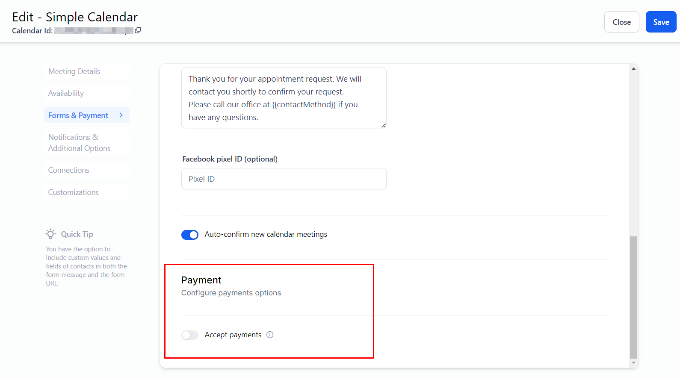Click the textarea resize handle
This screenshot has width=680, height=380.
[x=384, y=125]
